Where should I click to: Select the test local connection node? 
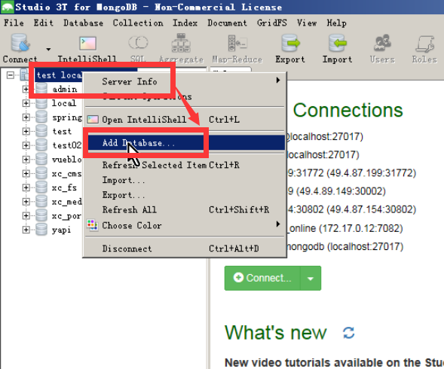tap(59, 75)
